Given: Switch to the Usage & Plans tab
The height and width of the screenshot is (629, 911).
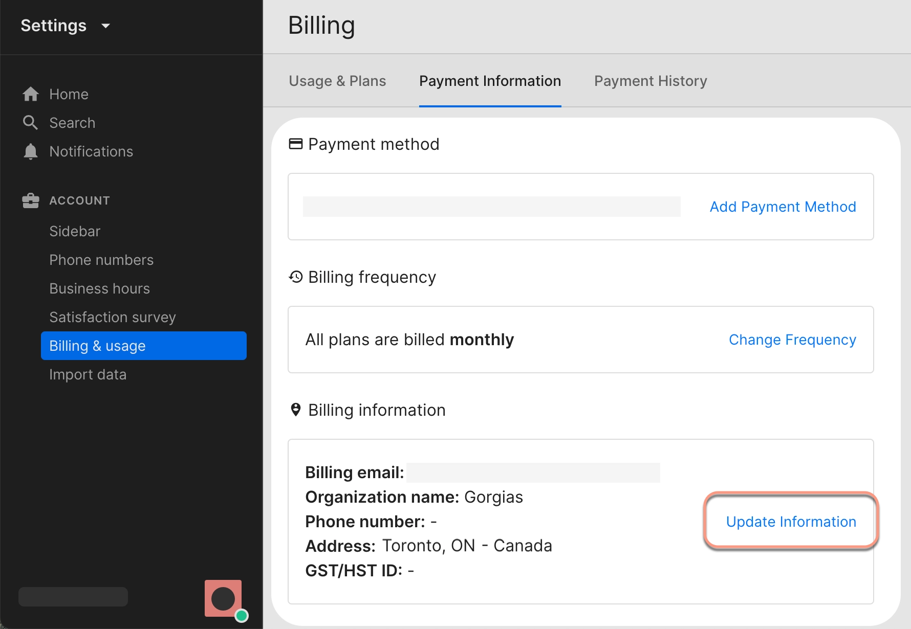Looking at the screenshot, I should pos(337,81).
